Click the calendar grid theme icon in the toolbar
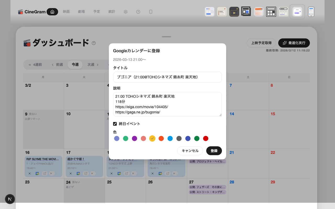This screenshot has height=209, width=335. click(271, 11)
